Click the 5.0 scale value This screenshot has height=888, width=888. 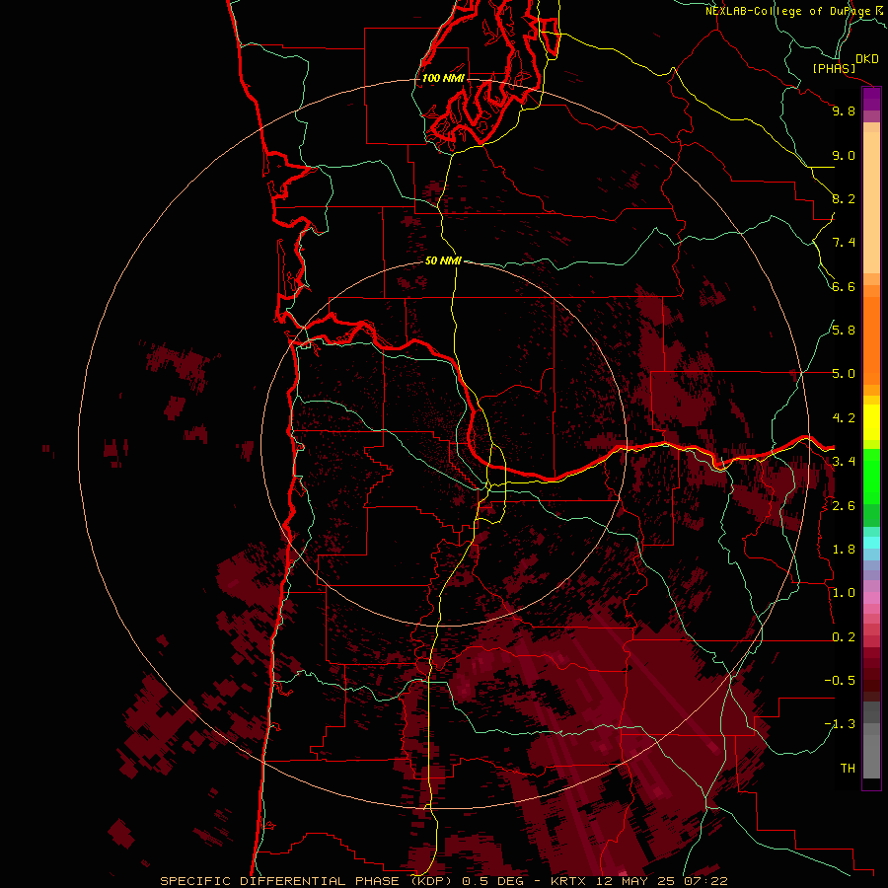point(844,374)
